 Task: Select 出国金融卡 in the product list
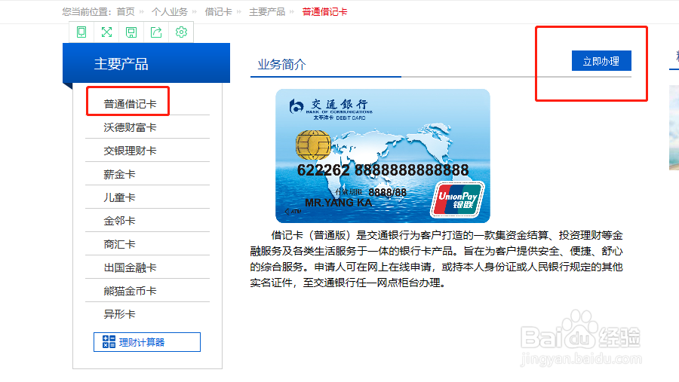coord(130,267)
